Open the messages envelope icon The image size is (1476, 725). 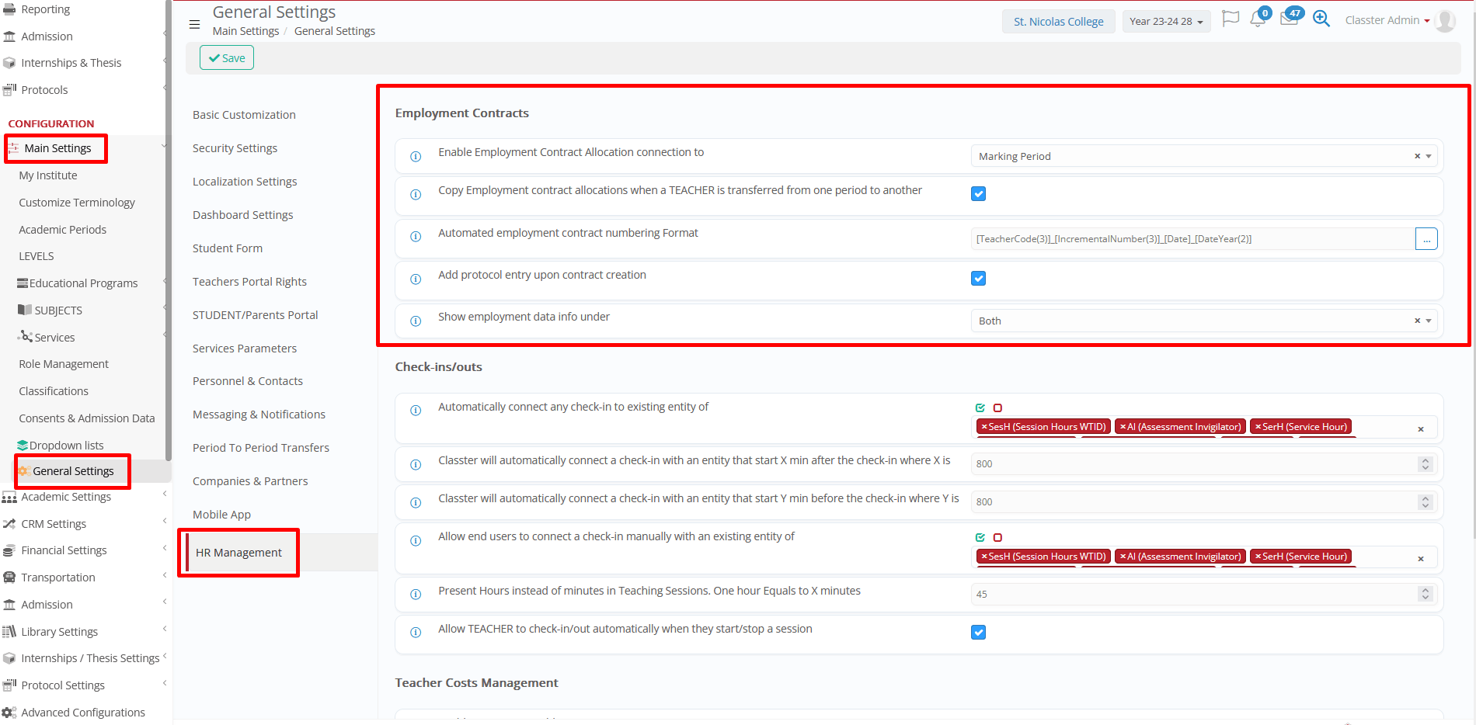point(1289,19)
